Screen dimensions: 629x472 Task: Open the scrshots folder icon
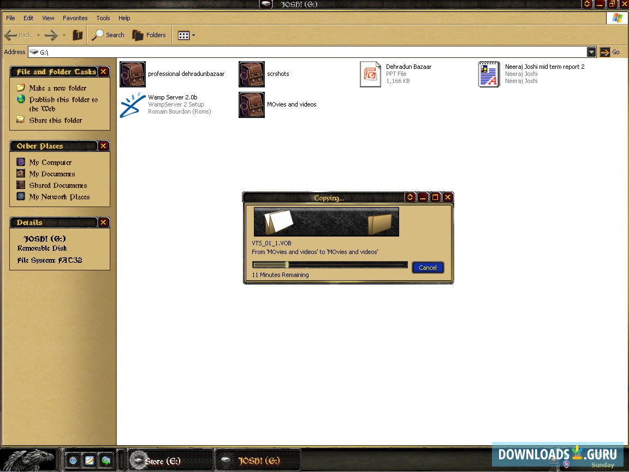[251, 74]
